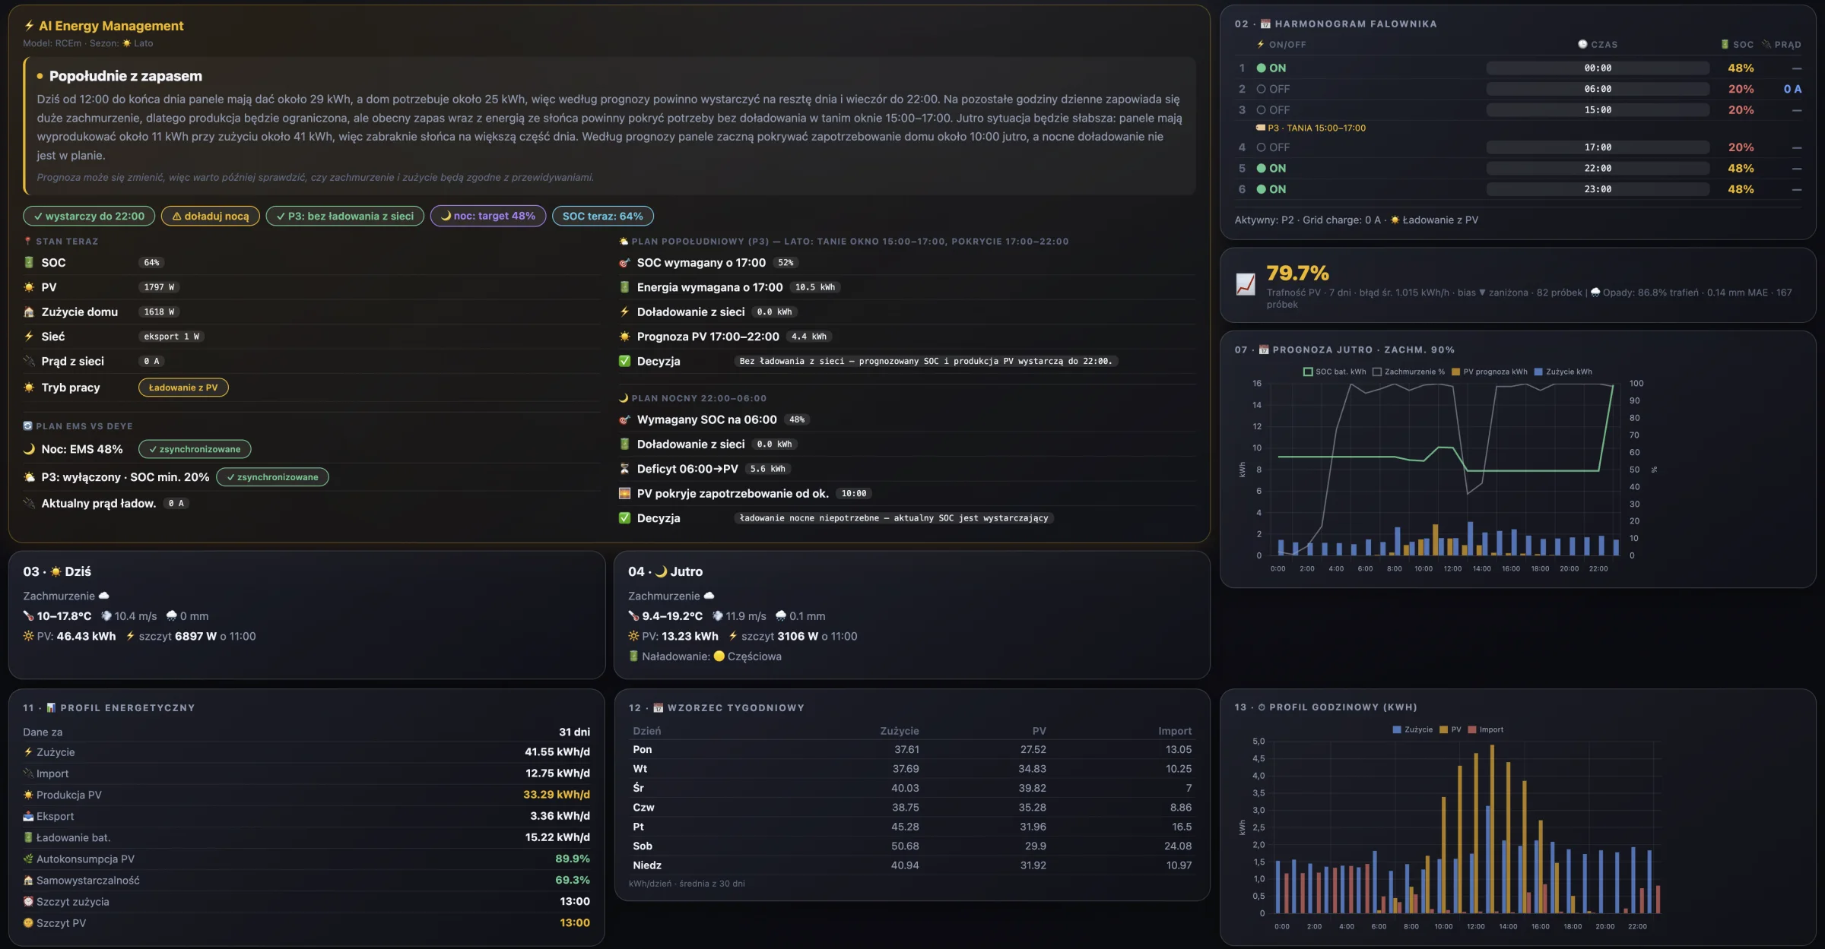1825x949 pixels.
Task: Click the hourglass icon beside Deficyt 06:00→PV
Action: [x=624, y=469]
